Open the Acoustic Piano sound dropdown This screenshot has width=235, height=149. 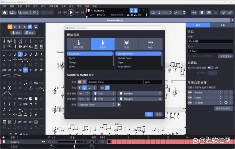click(97, 105)
